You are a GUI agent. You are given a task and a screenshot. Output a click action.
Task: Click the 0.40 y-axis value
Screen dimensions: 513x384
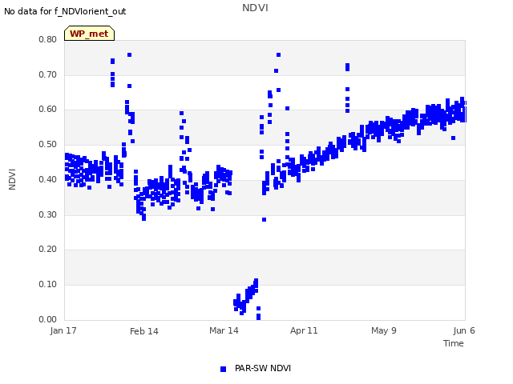pos(48,179)
